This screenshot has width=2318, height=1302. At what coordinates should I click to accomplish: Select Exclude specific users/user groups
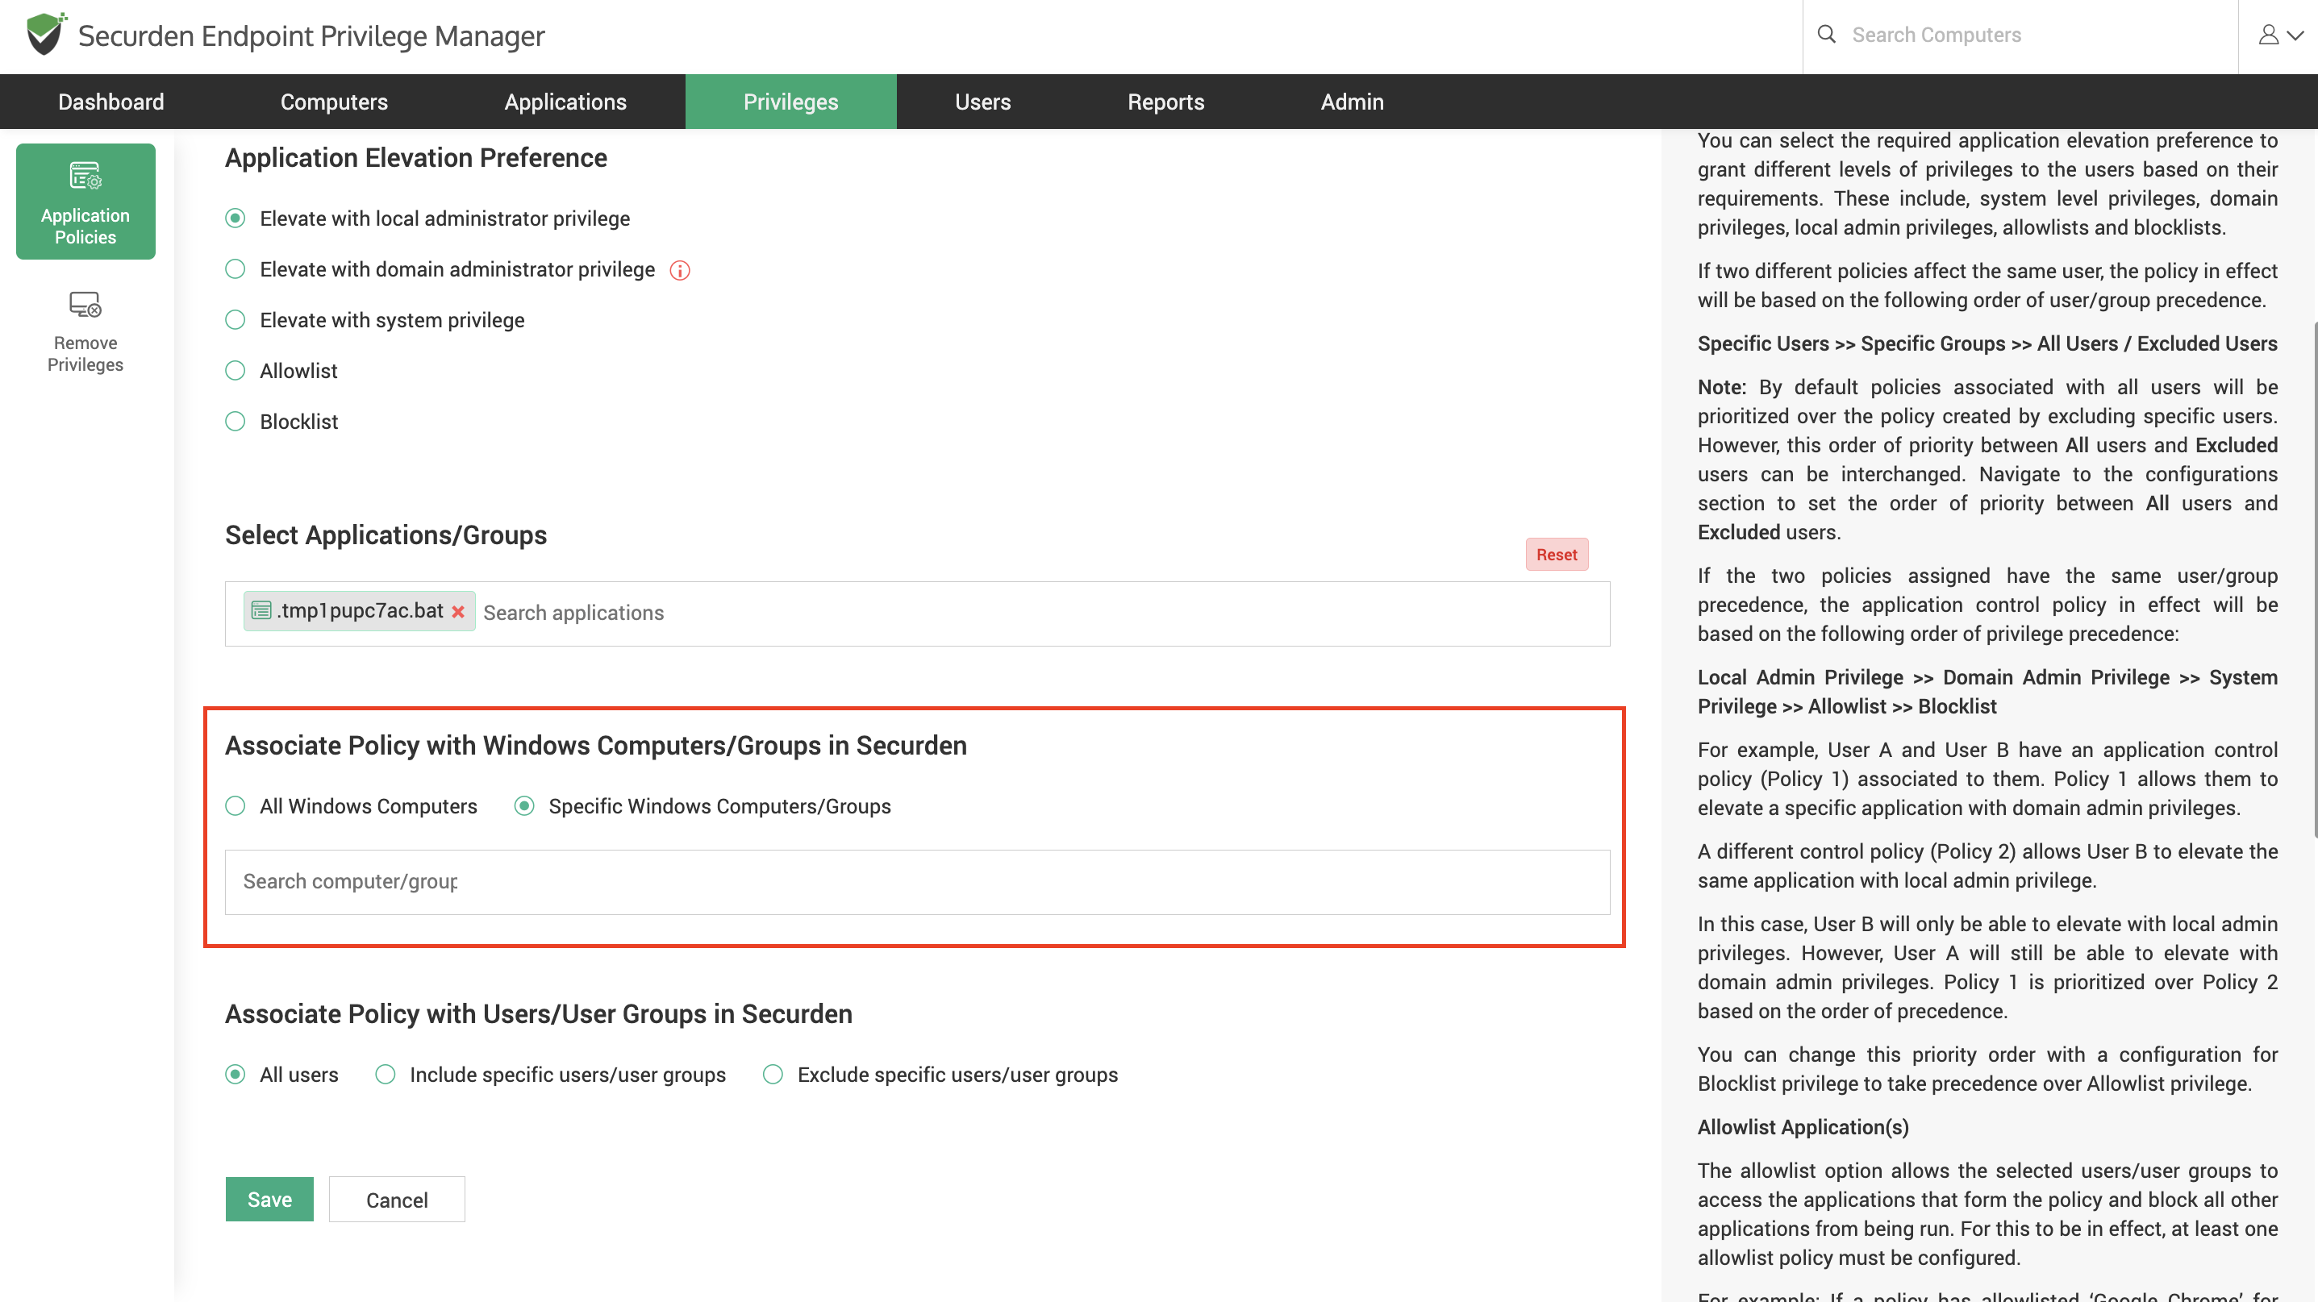tap(773, 1074)
